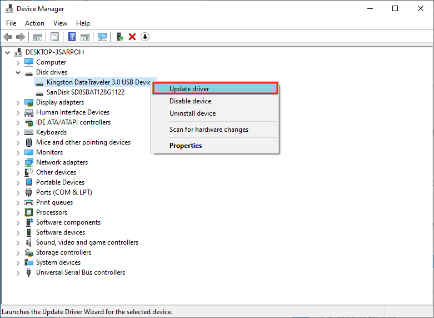
Task: Choose Disable device in context menu
Action: [x=215, y=101]
